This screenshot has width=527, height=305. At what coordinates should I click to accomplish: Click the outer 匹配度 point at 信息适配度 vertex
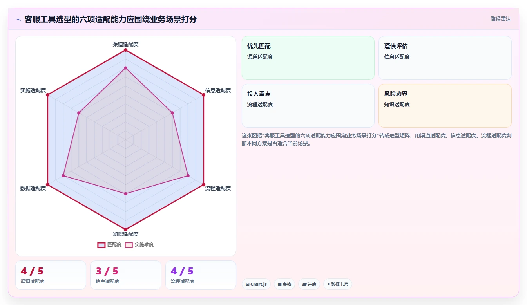tap(203, 95)
